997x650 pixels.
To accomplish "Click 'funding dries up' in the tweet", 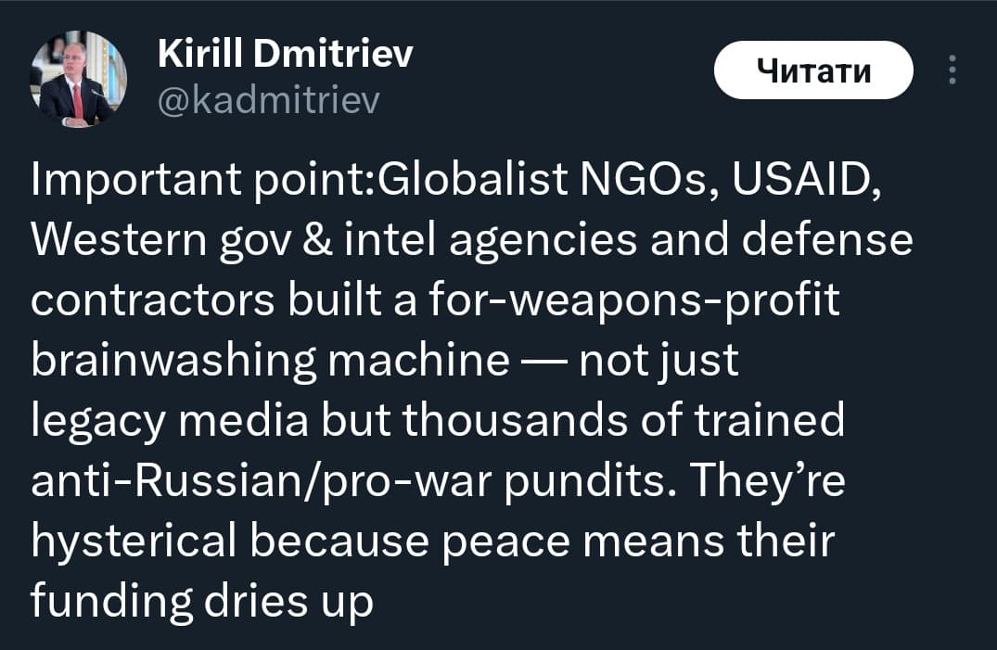I will tap(201, 600).
